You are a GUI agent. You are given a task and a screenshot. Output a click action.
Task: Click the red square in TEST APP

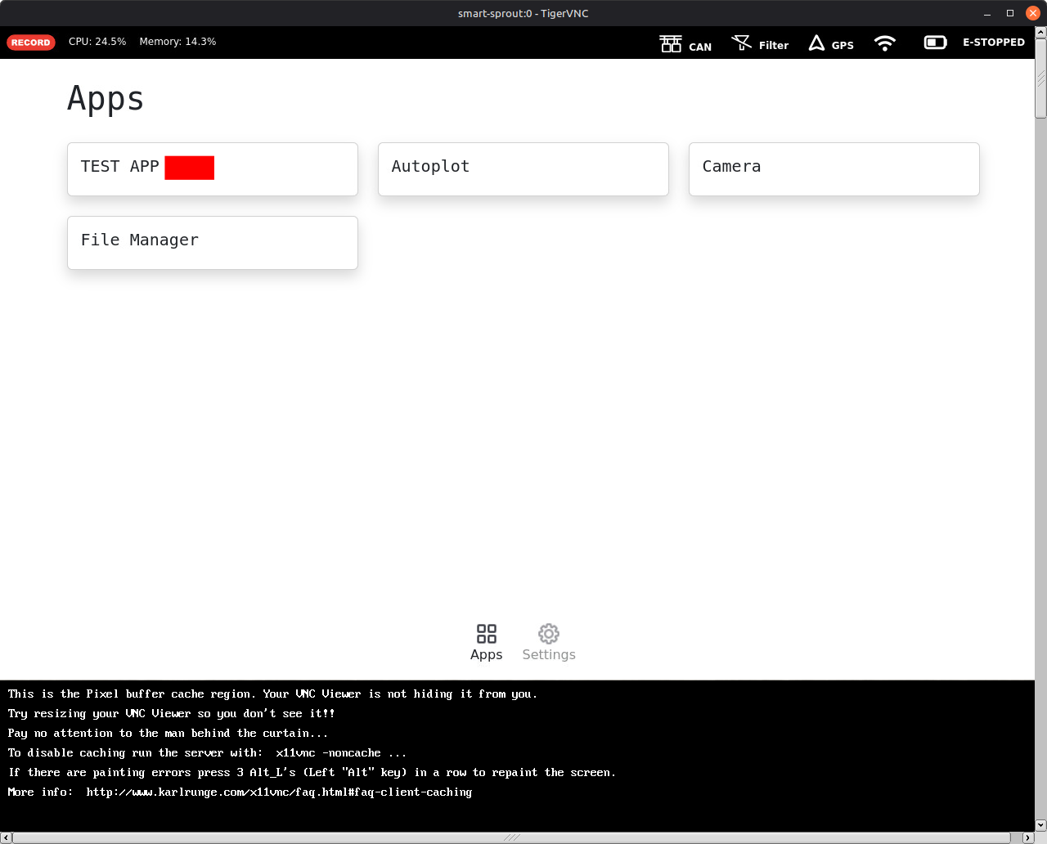pos(189,168)
